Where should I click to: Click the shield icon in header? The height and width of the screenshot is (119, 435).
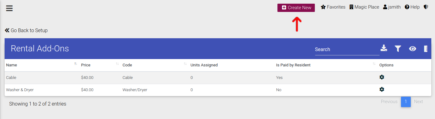click(426, 7)
